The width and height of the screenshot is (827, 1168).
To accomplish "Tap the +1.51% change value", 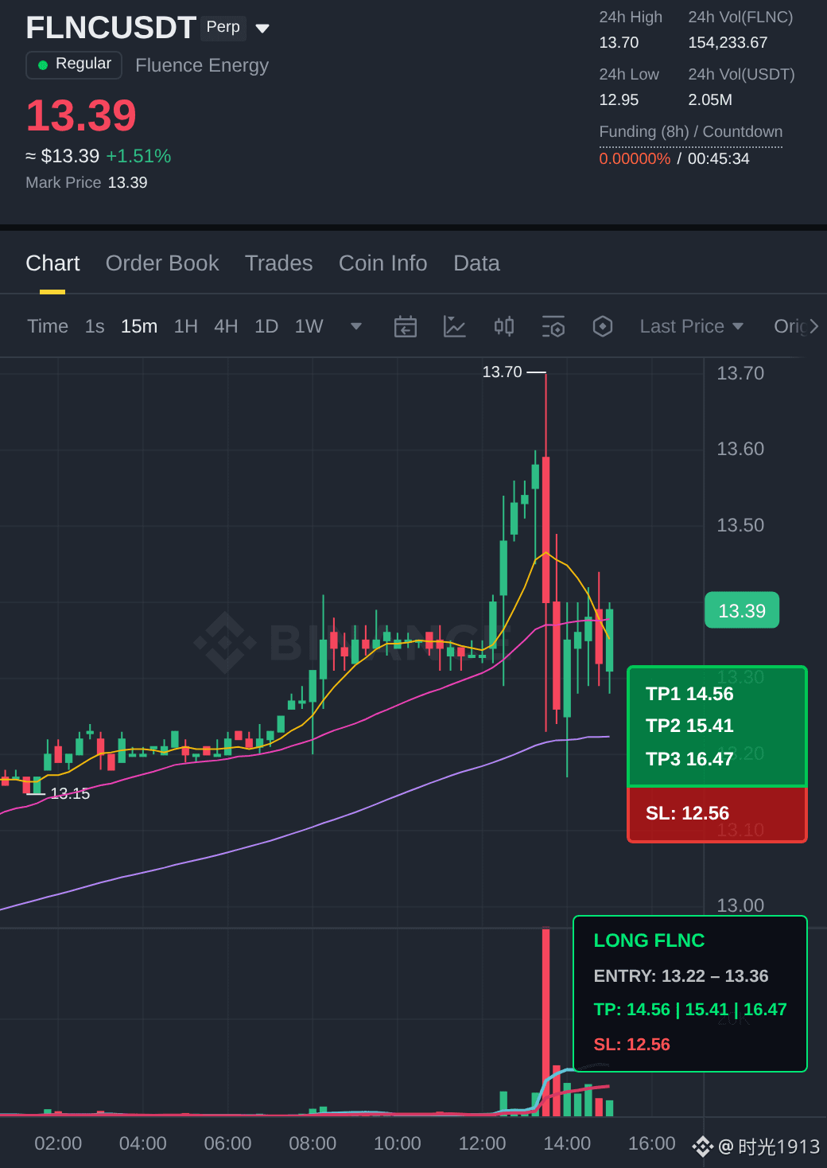I will [x=138, y=156].
